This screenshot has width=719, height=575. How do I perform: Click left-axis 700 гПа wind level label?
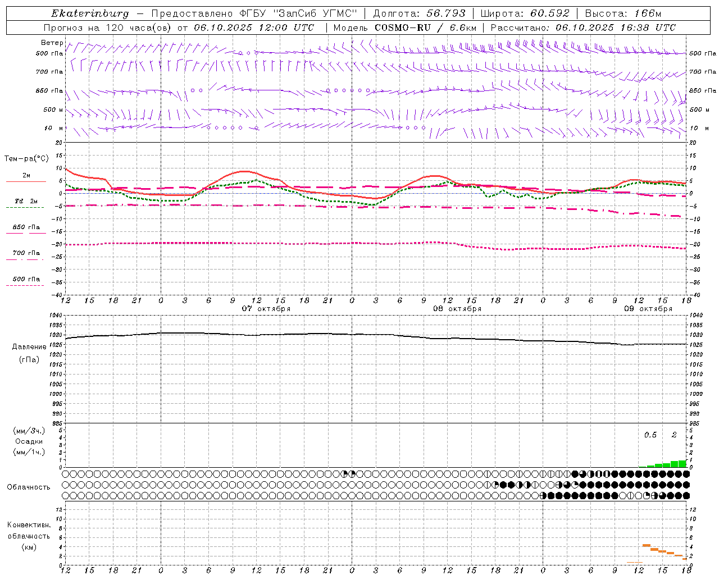click(x=49, y=72)
